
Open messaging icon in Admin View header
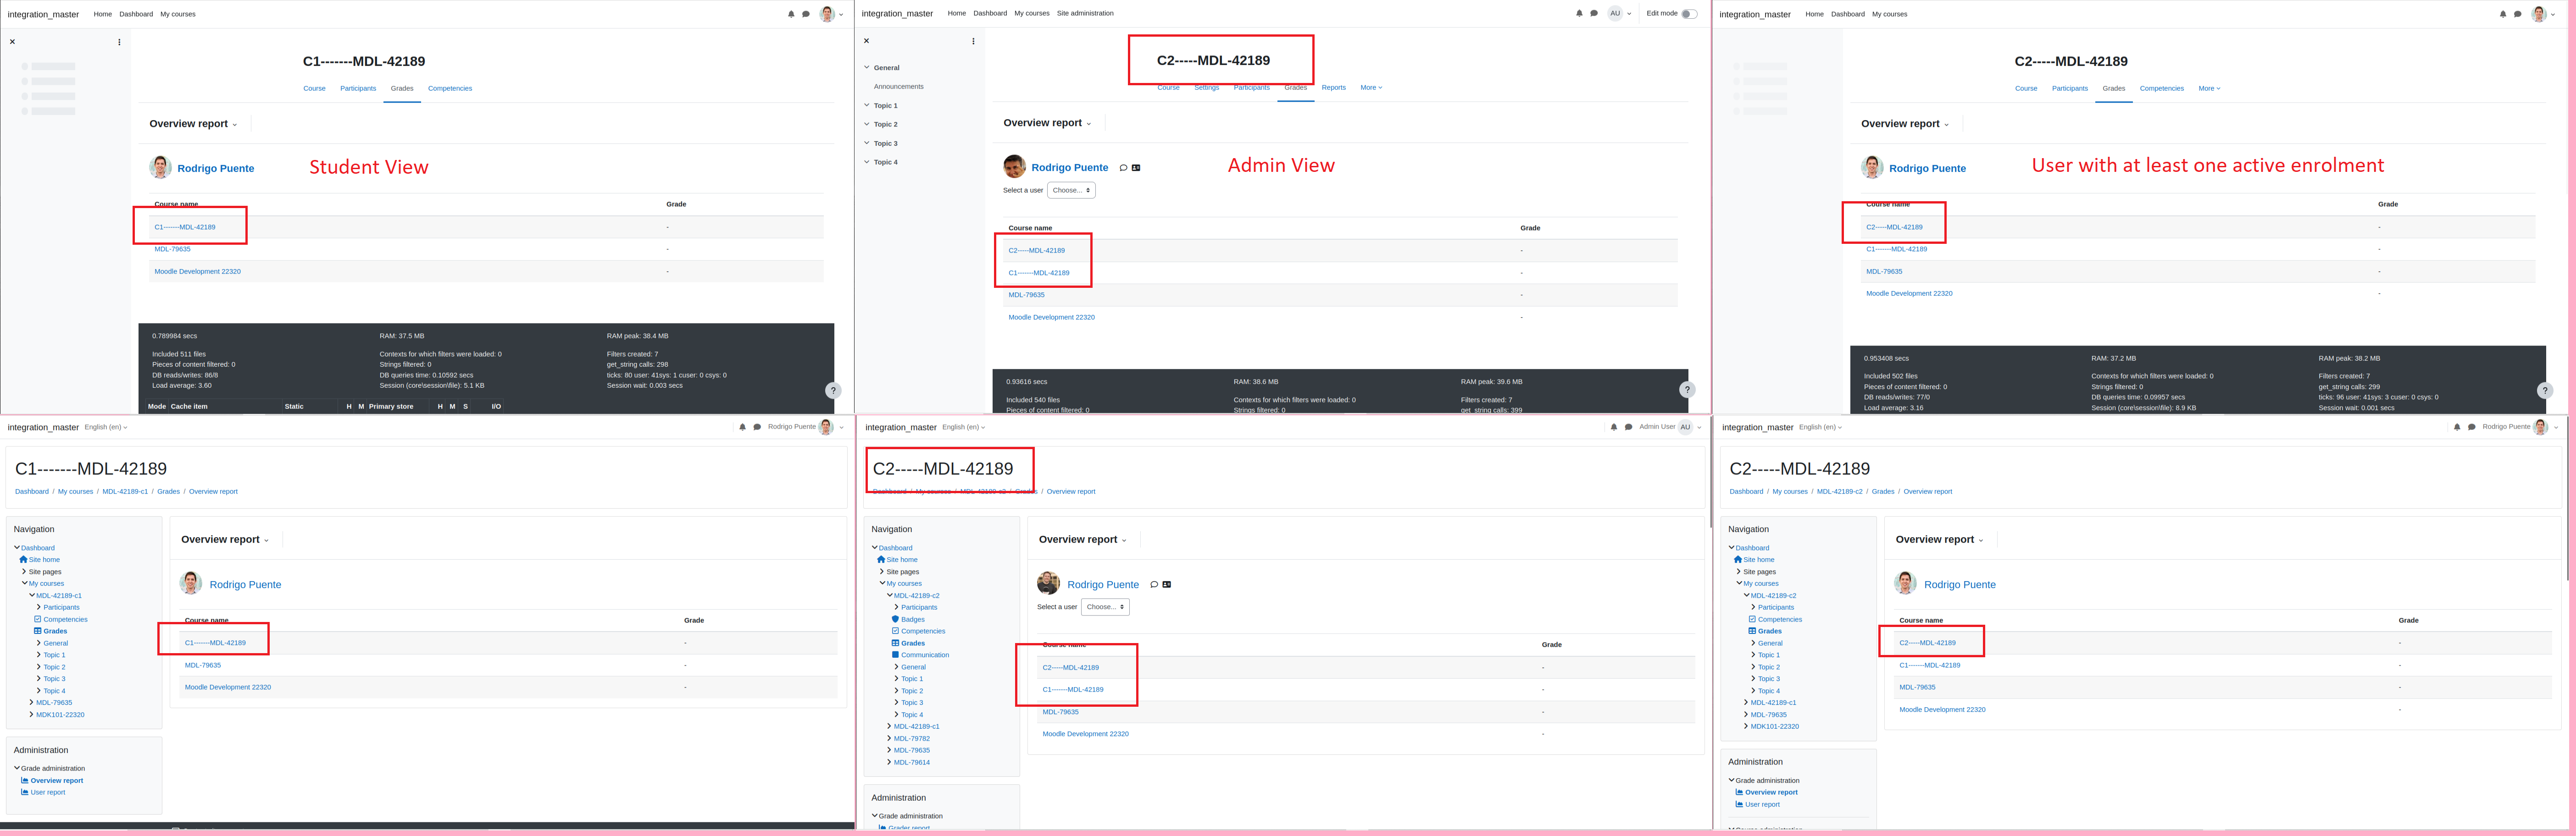[x=1594, y=13]
